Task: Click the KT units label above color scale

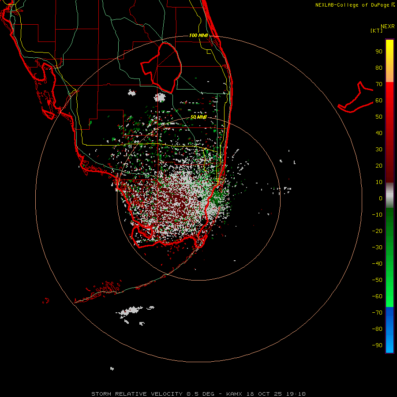Action: 376,30
